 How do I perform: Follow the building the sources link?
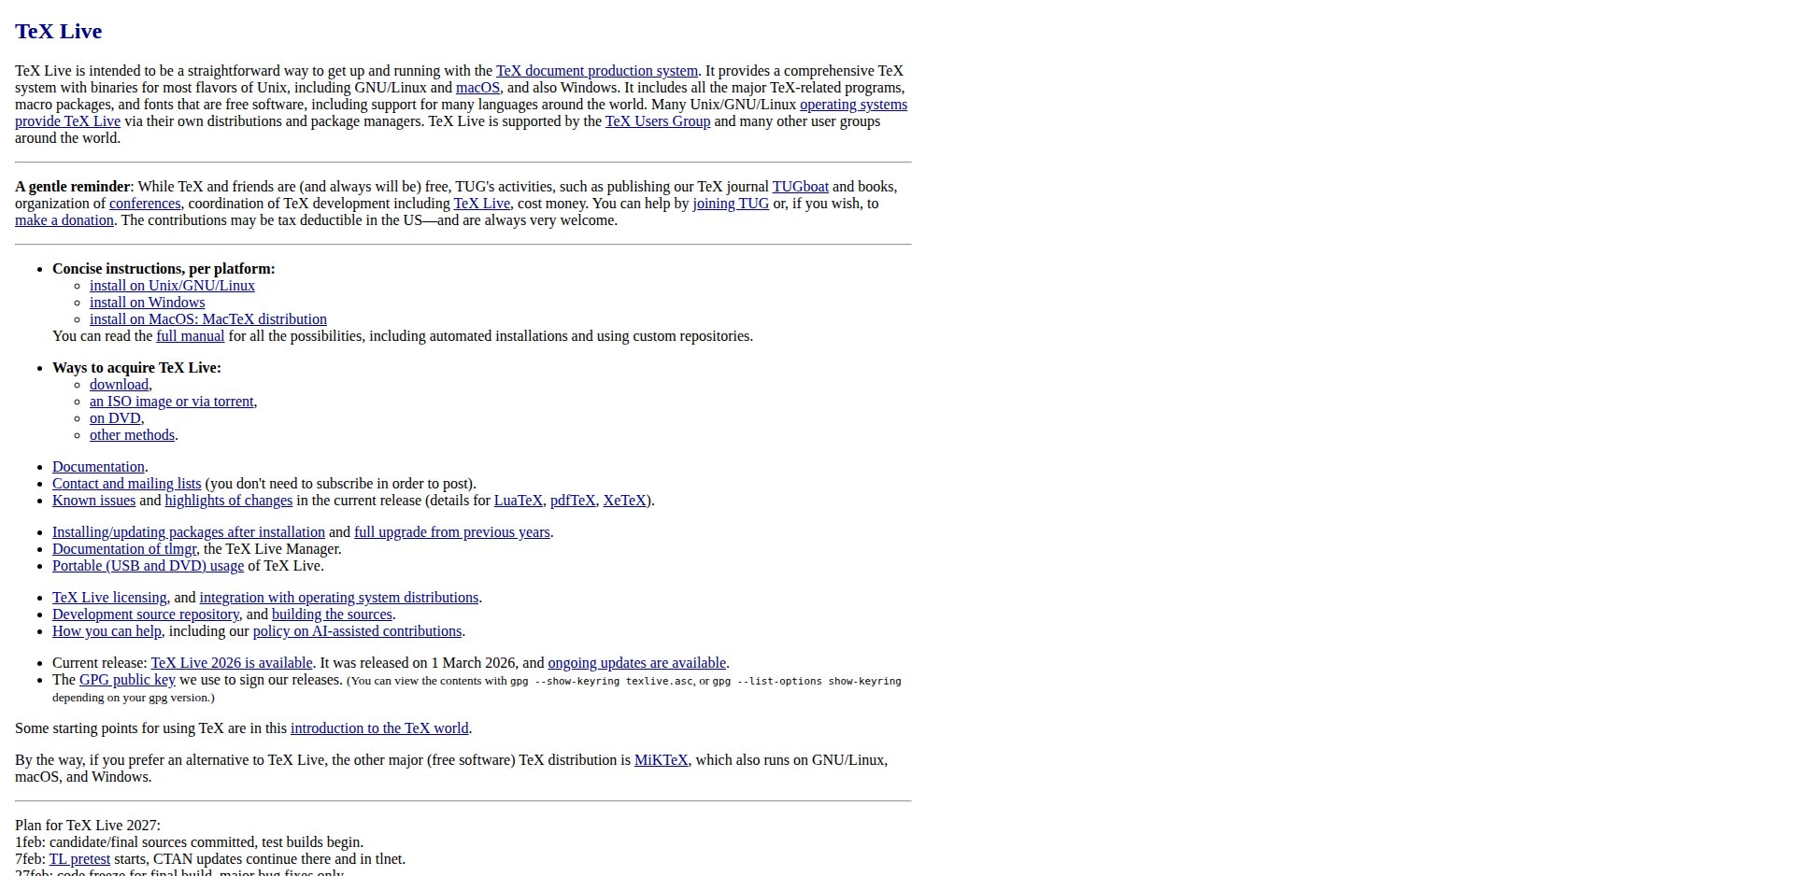[x=332, y=615]
